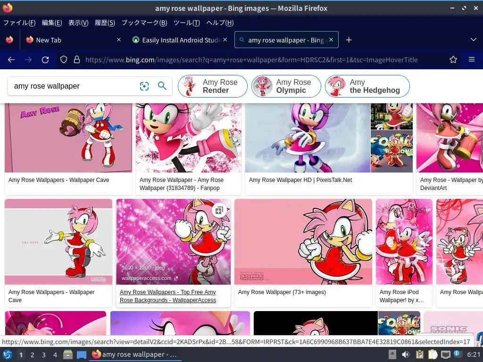
Task: Click the forward navigation arrow
Action: [x=28, y=60]
